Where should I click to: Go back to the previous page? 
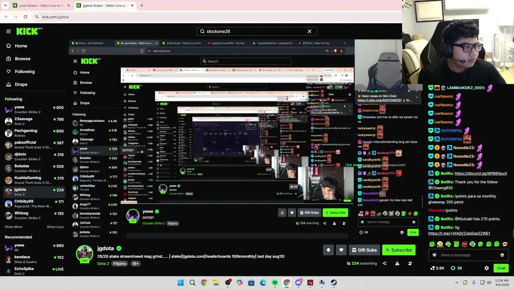coord(6,17)
